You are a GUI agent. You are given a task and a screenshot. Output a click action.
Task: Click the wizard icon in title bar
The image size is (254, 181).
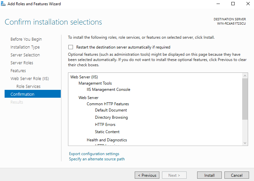click(x=4, y=4)
